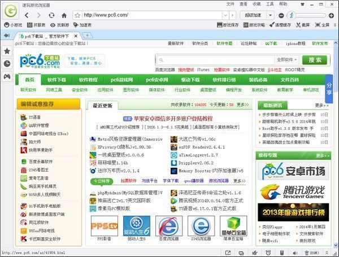This screenshot has width=339, height=257.
Task: Open the 帮助 menu
Action: pyautogui.click(x=283, y=4)
